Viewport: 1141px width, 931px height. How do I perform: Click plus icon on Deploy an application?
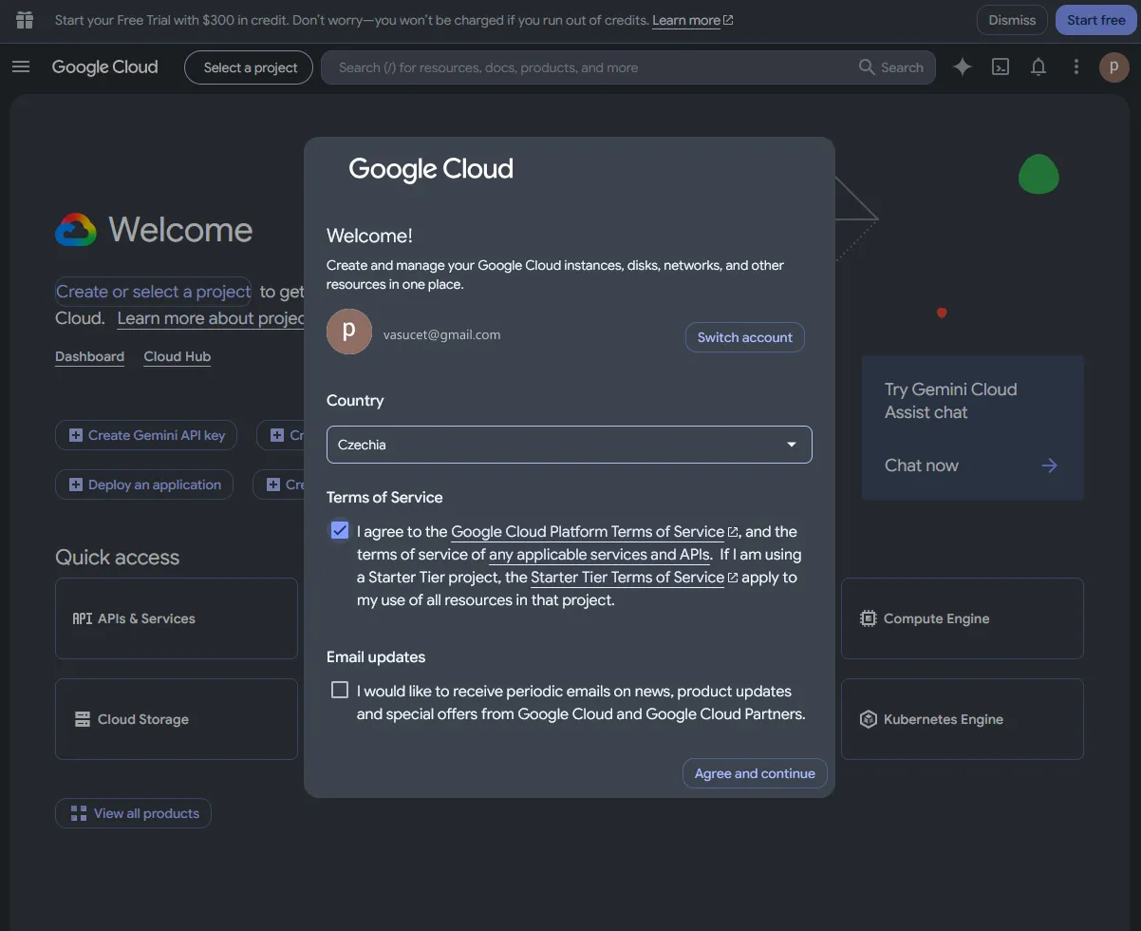[x=75, y=484]
